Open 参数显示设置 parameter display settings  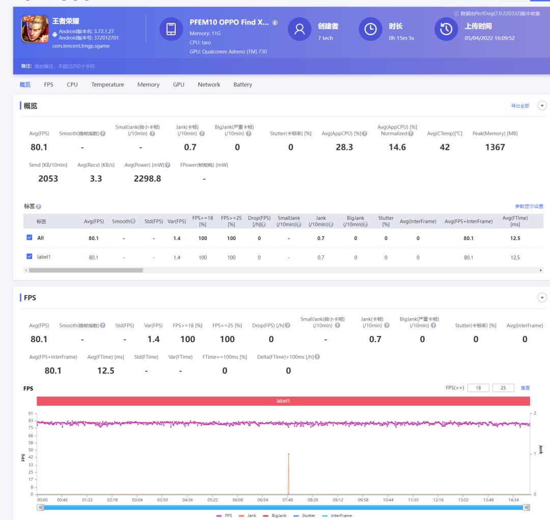tap(529, 206)
